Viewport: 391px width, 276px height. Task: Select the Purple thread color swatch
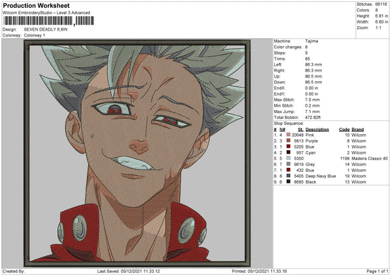click(289, 141)
